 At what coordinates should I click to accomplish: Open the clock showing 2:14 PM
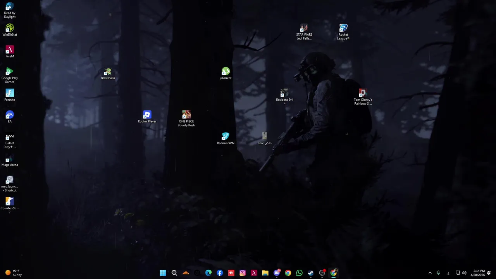click(478, 273)
